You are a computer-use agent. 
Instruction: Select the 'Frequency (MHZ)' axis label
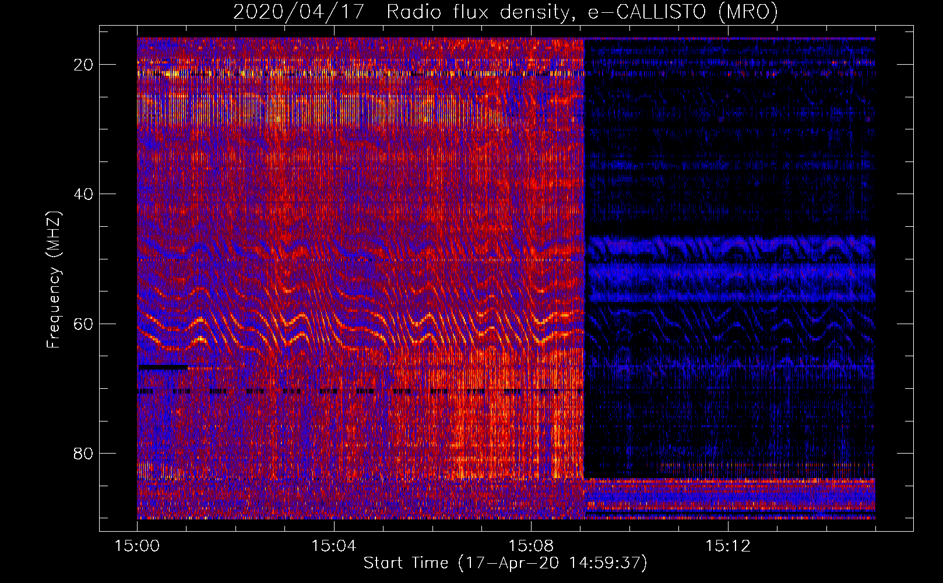[x=54, y=279]
